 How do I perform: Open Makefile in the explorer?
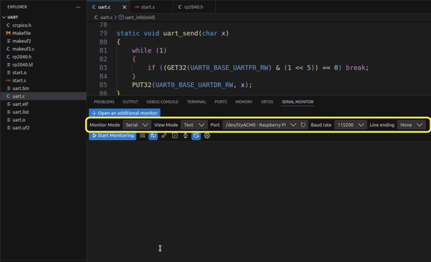pyautogui.click(x=21, y=33)
